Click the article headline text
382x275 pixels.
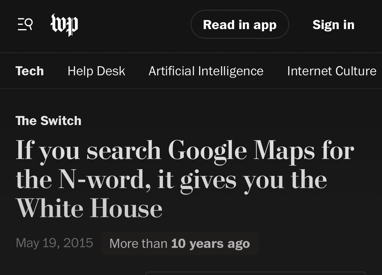185,179
